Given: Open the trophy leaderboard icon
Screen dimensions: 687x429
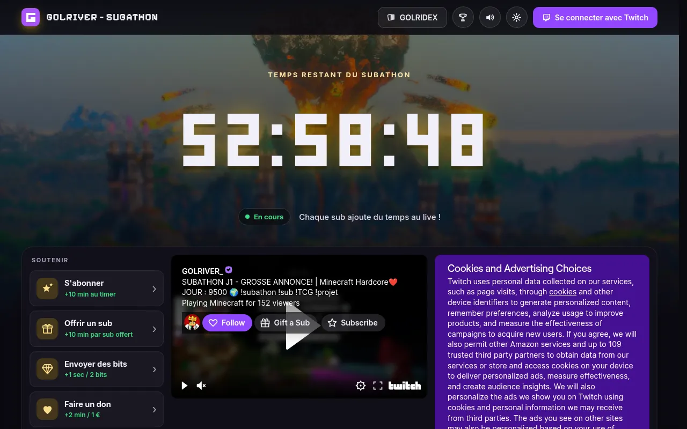Looking at the screenshot, I should (463, 17).
